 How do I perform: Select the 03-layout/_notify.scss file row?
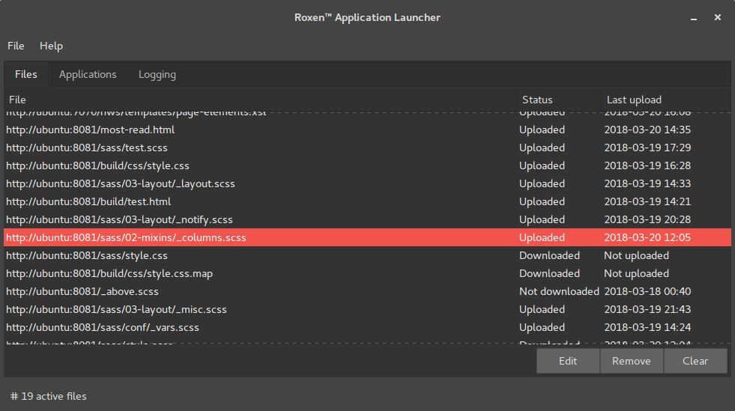tap(367, 219)
